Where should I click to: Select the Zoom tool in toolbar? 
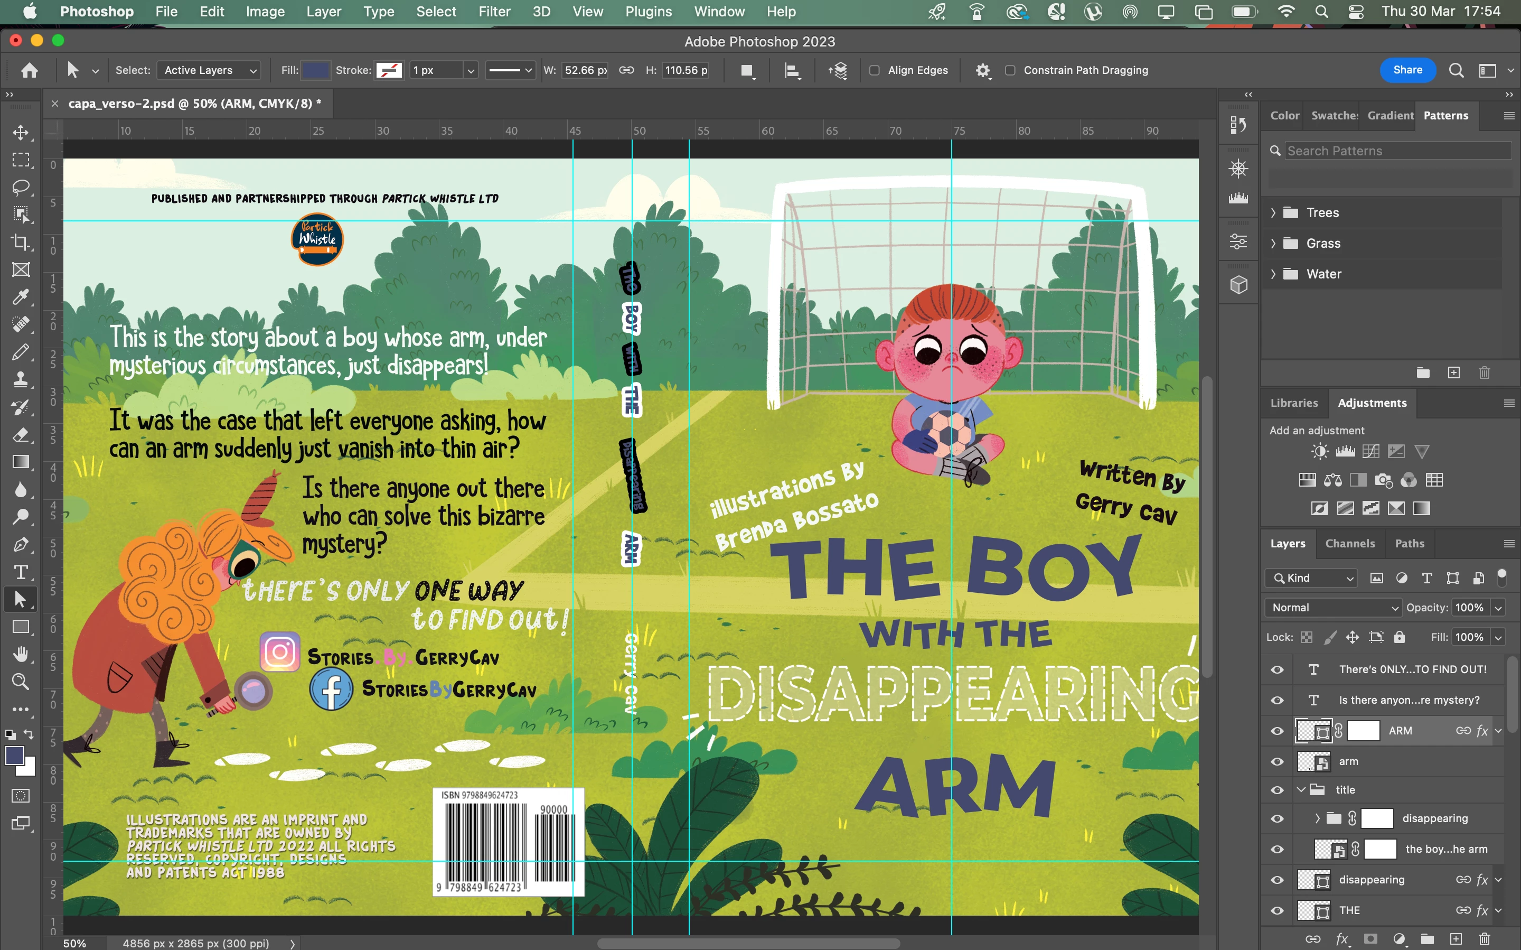(x=21, y=681)
